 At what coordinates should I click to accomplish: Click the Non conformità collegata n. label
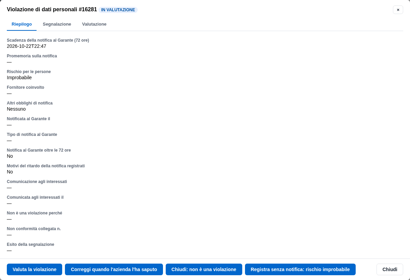coord(34,229)
